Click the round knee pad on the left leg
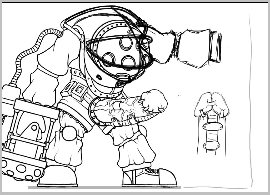The height and width of the screenshot is (195, 270). 69,133
